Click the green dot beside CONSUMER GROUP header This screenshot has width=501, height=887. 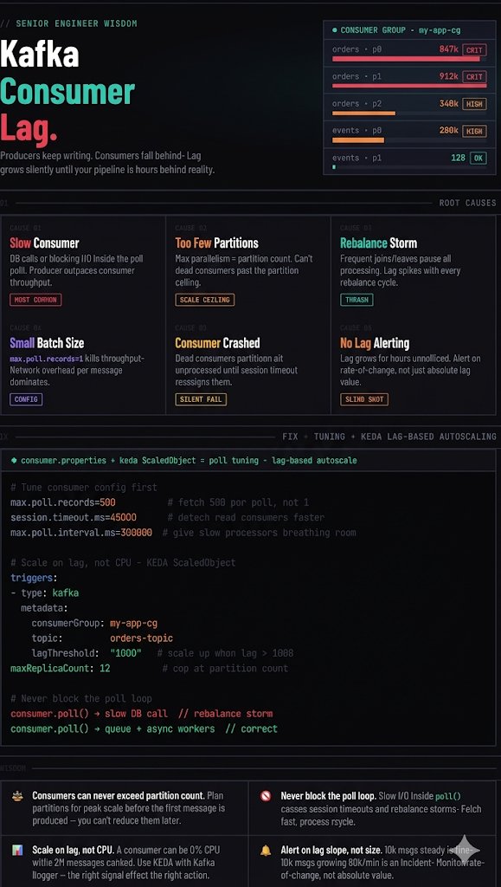click(x=334, y=30)
